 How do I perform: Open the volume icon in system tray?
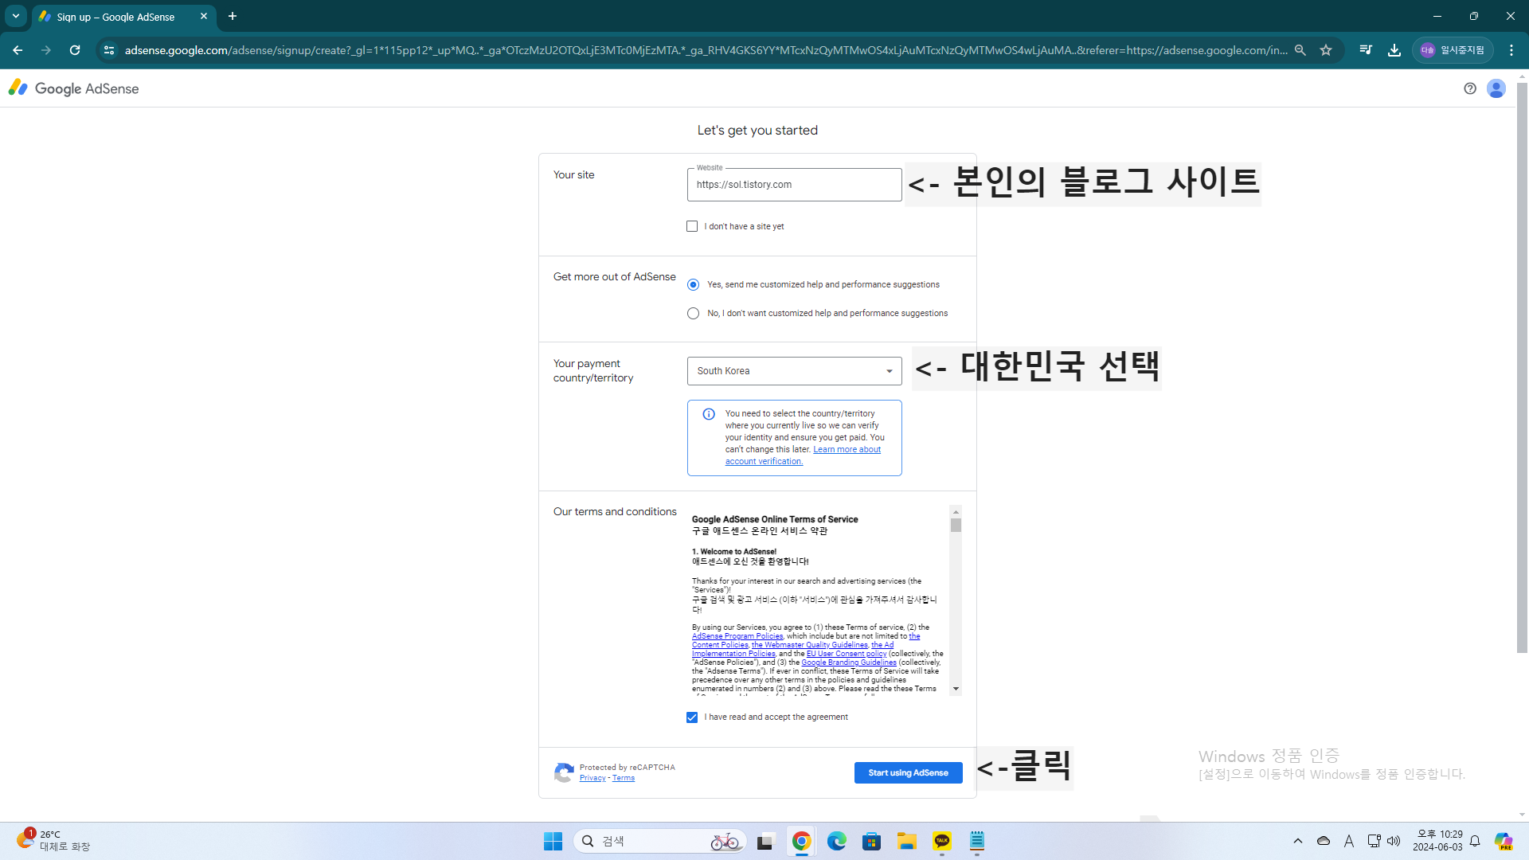[1394, 841]
